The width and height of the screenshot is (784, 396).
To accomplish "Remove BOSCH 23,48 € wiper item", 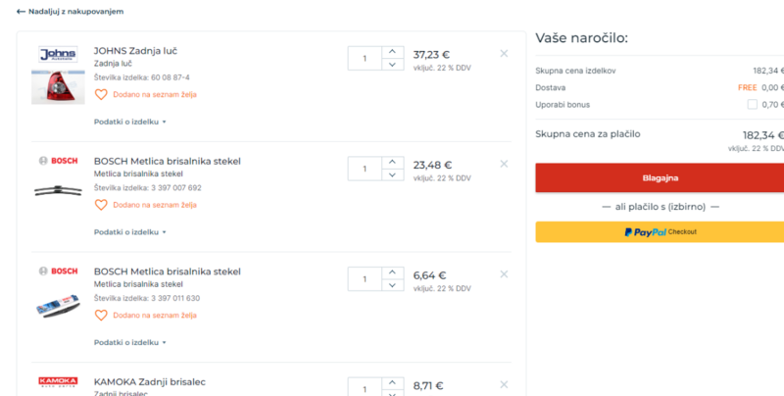I will [x=504, y=165].
